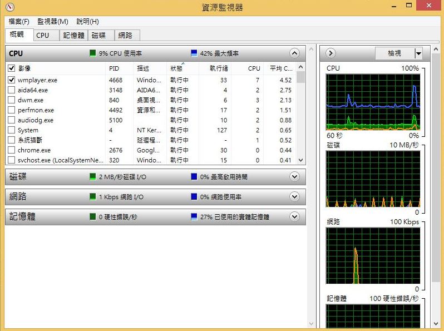
Task: Sort by 狀態 column header
Action: pos(182,68)
